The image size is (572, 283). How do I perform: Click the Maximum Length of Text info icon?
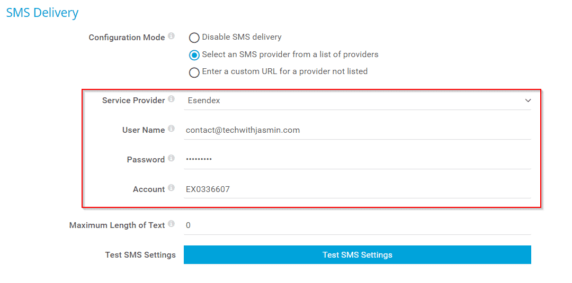[x=171, y=224]
